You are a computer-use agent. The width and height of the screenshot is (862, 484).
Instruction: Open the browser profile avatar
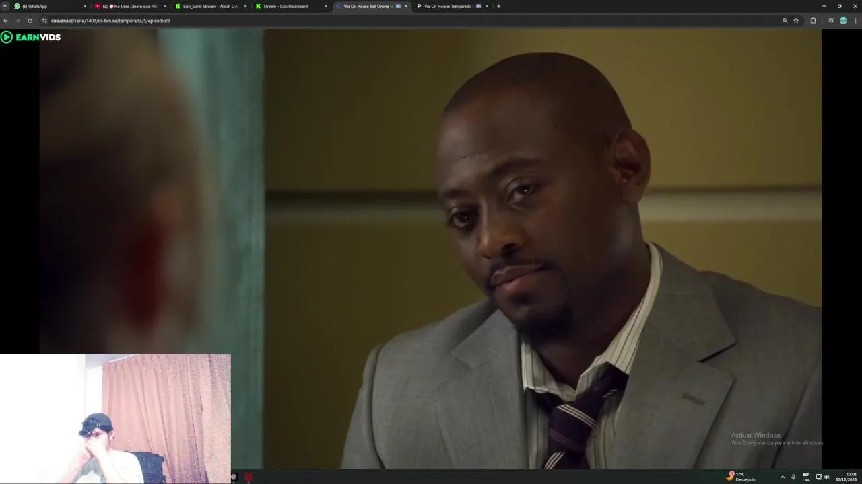pyautogui.click(x=843, y=21)
